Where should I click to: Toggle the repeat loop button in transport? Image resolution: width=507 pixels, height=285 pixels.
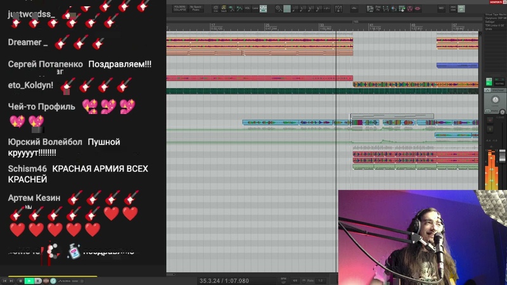53,281
